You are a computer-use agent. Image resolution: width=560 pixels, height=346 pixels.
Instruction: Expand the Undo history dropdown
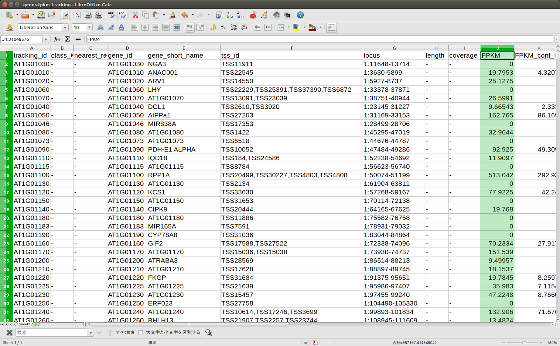[x=192, y=15]
